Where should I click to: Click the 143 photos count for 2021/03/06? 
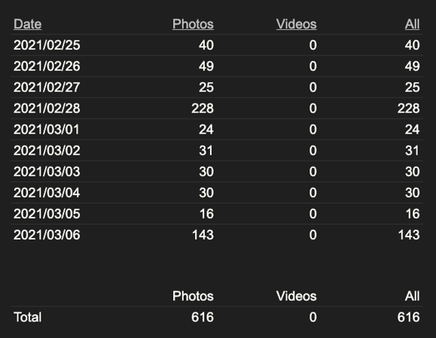click(203, 235)
